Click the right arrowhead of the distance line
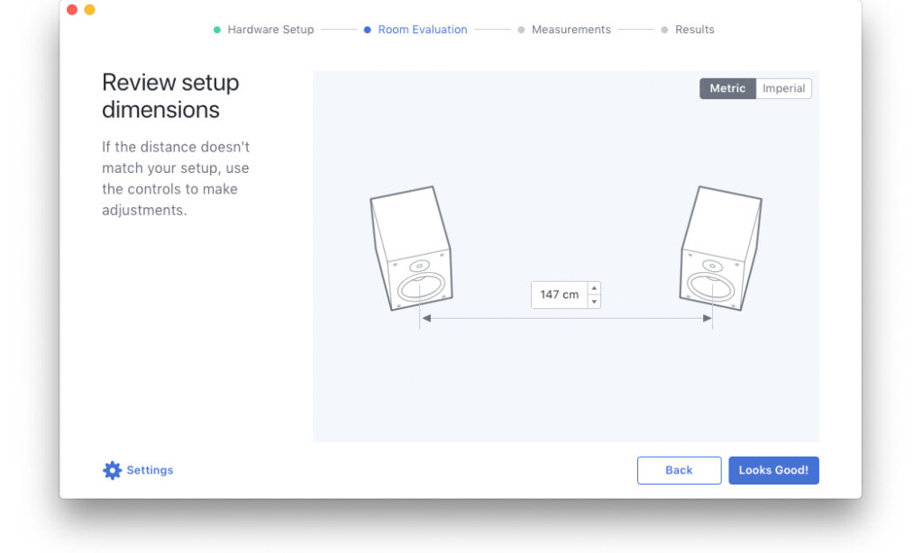 pyautogui.click(x=707, y=318)
